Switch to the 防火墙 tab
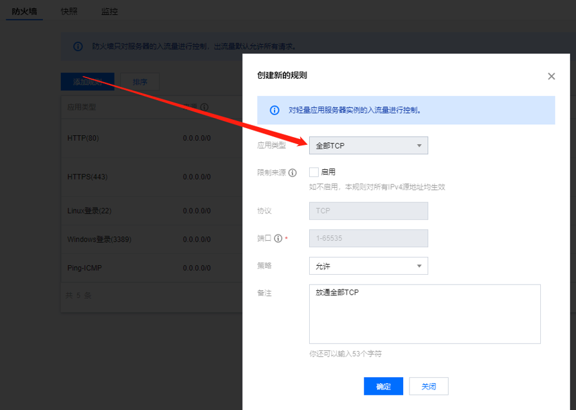 [x=24, y=12]
